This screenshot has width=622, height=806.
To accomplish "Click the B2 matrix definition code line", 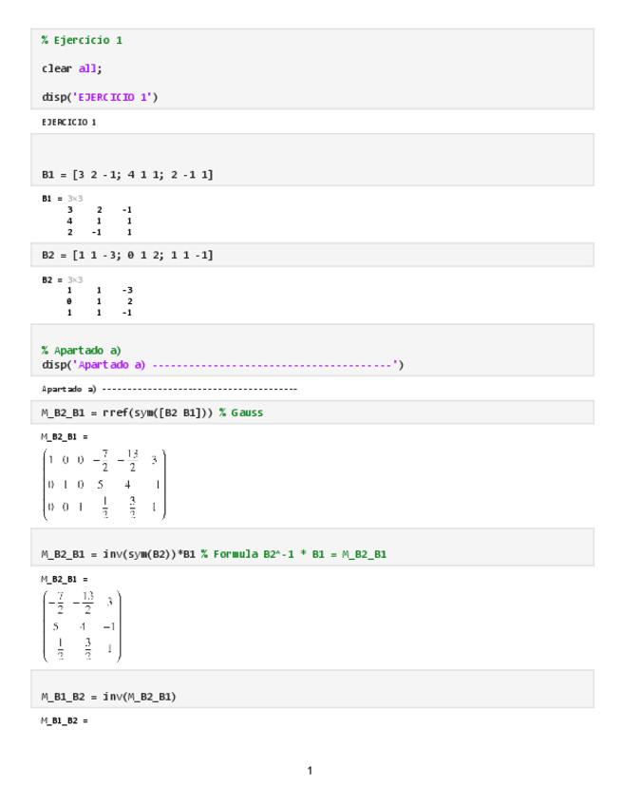I will point(127,255).
